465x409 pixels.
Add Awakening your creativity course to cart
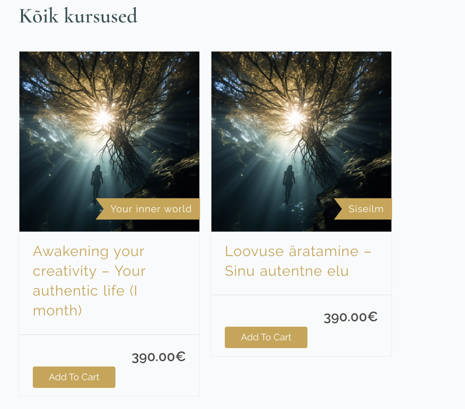74,377
